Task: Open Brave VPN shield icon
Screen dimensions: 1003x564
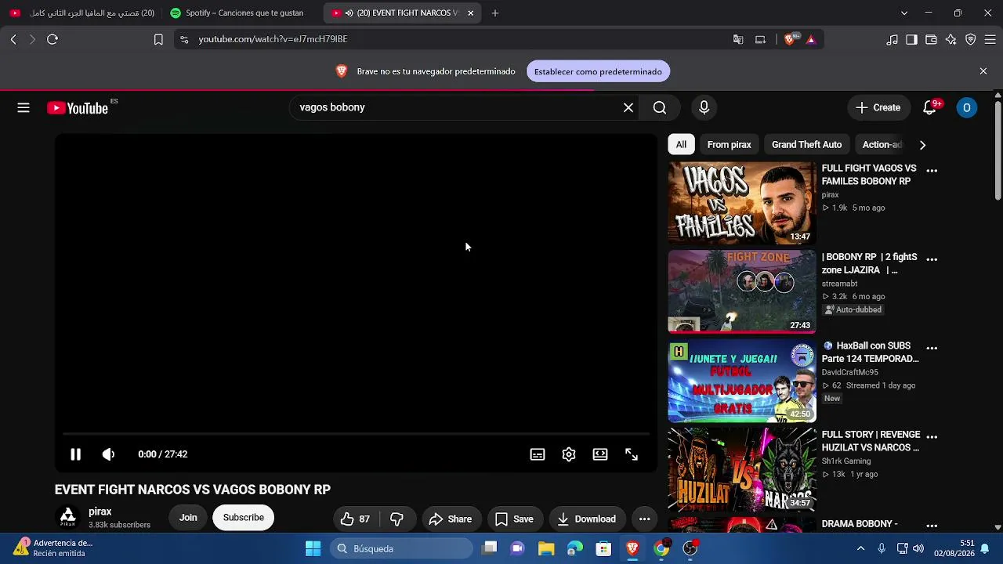Action: point(971,39)
